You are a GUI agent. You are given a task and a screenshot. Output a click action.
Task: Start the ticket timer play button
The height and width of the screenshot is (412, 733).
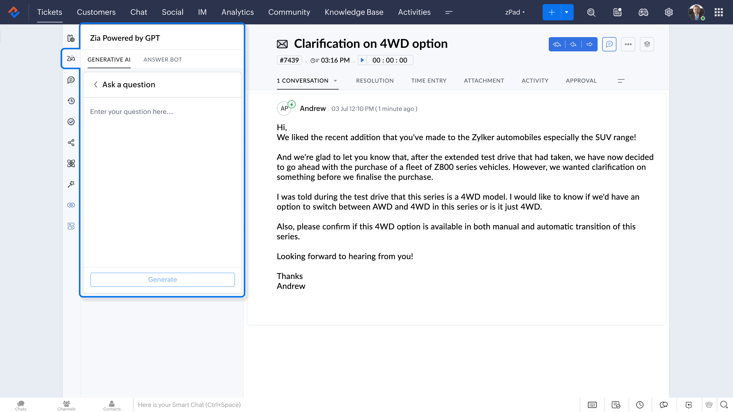pyautogui.click(x=362, y=60)
